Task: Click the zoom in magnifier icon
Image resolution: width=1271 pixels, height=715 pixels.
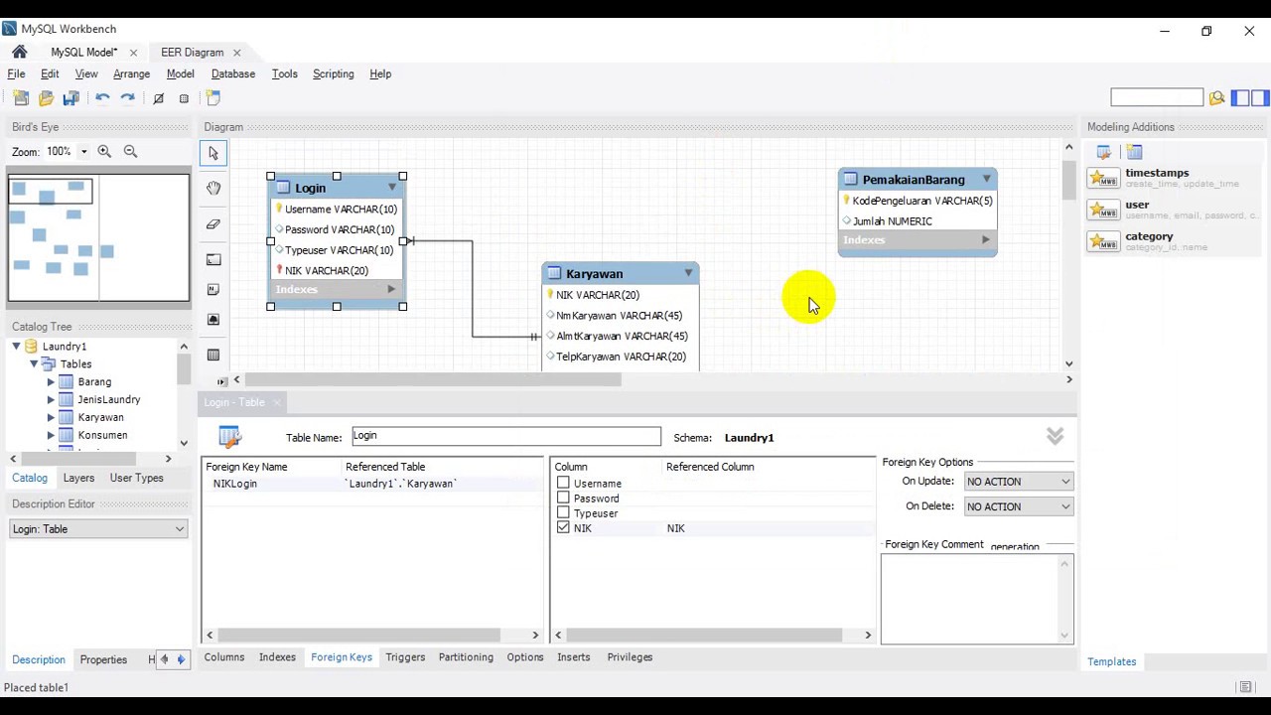Action: point(104,151)
